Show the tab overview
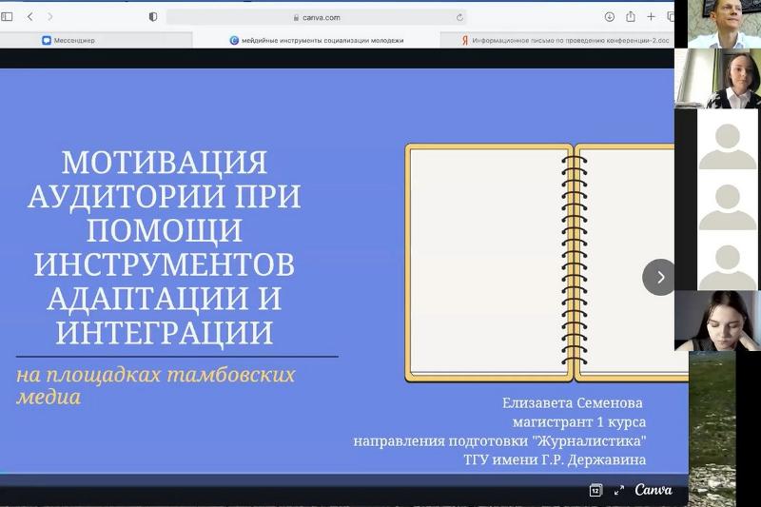 [670, 17]
